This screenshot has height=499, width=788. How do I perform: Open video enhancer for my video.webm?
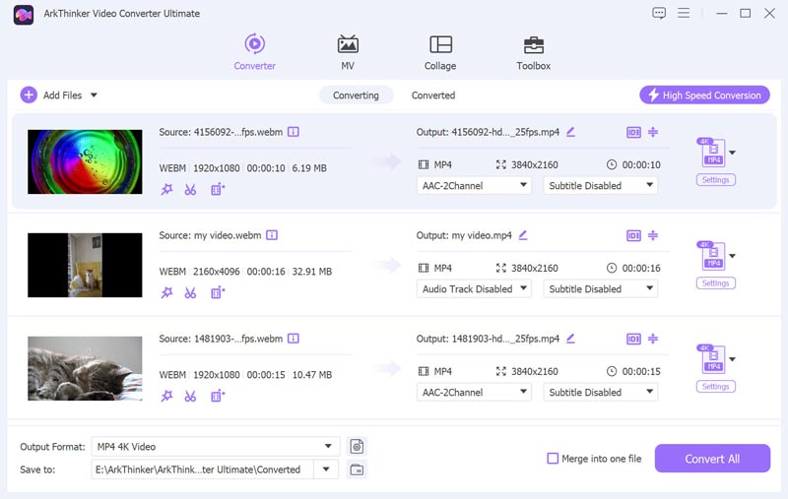point(217,292)
